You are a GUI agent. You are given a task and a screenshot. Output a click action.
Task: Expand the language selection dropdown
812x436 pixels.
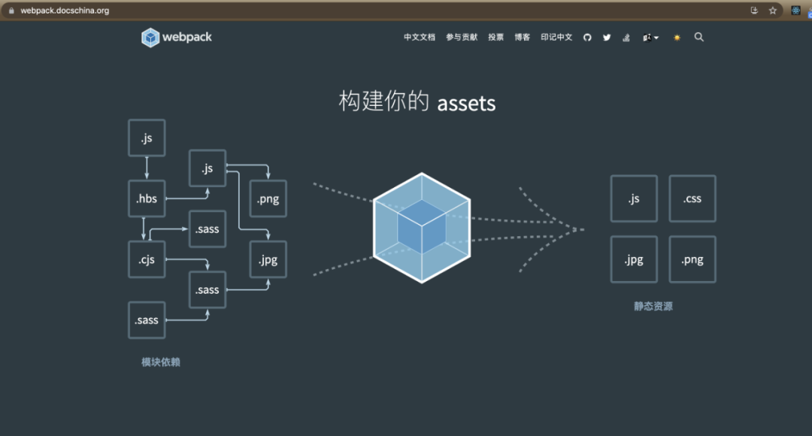(650, 38)
